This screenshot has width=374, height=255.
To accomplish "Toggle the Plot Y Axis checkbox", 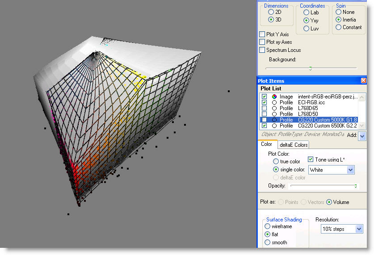I will click(x=262, y=34).
